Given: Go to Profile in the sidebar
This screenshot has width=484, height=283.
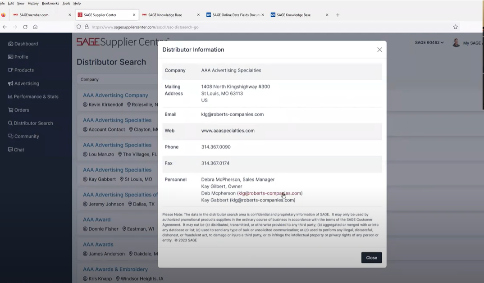Looking at the screenshot, I should [18, 57].
